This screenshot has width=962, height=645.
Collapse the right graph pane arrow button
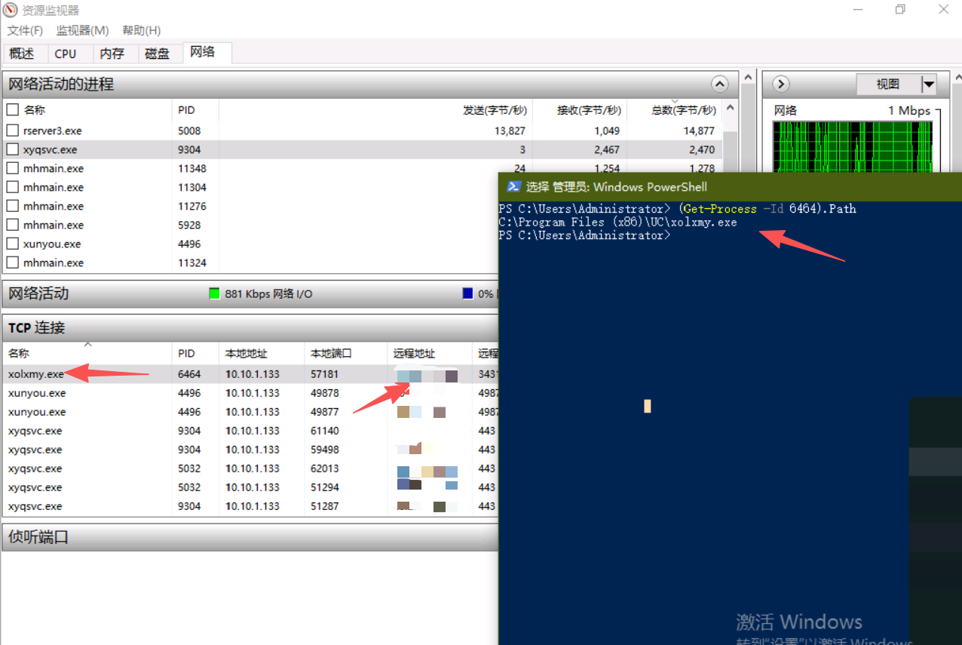click(781, 84)
